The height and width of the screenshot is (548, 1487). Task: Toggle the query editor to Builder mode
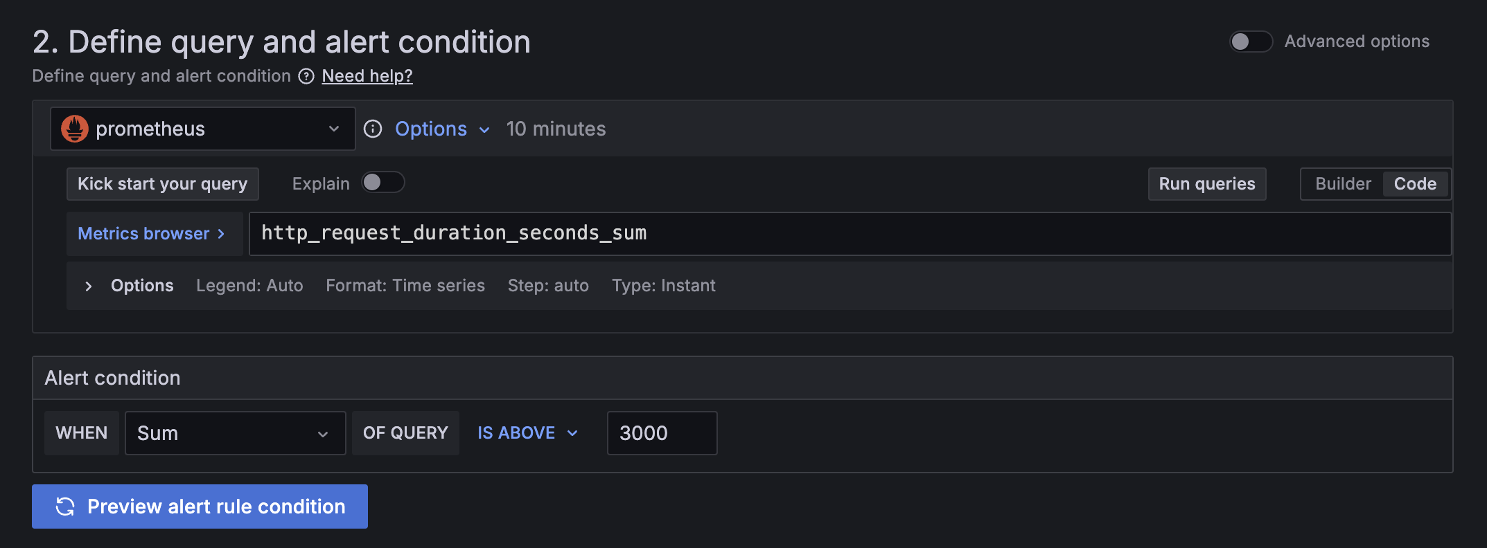point(1343,183)
